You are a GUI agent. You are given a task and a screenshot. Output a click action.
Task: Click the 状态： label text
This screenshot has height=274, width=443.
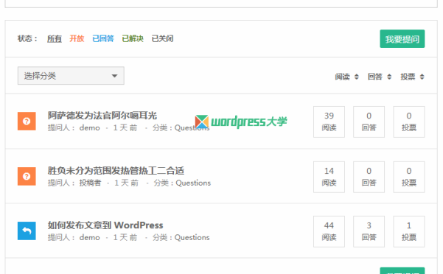(28, 38)
